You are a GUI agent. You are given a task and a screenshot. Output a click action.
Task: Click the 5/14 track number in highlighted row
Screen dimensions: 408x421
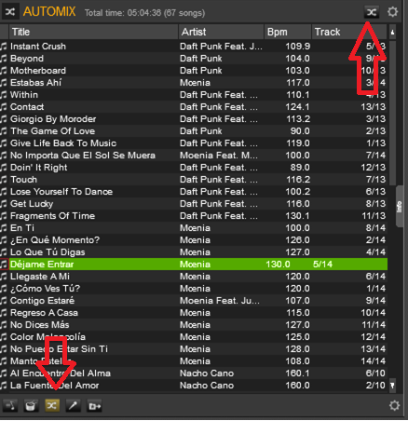(322, 265)
